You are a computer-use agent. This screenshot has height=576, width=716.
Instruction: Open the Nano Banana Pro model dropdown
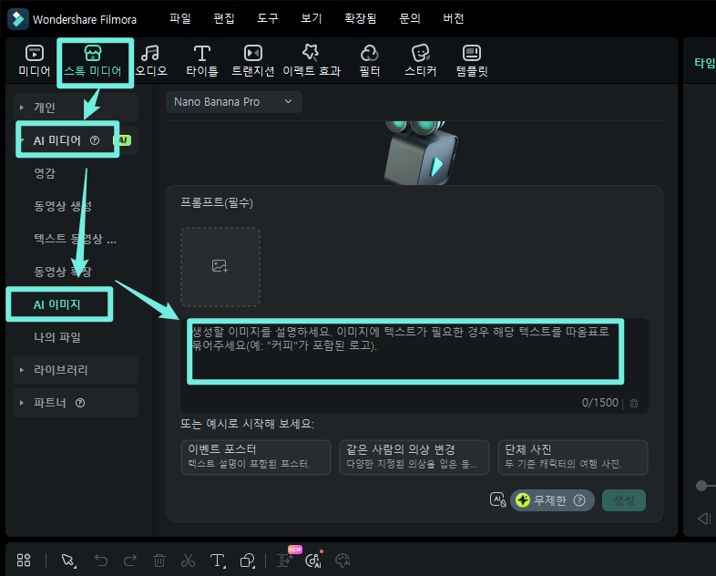[x=234, y=102]
